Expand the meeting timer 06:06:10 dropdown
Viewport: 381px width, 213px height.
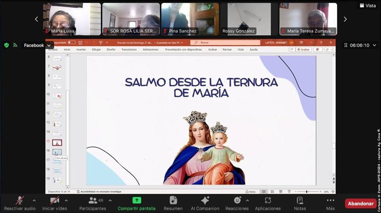point(375,45)
